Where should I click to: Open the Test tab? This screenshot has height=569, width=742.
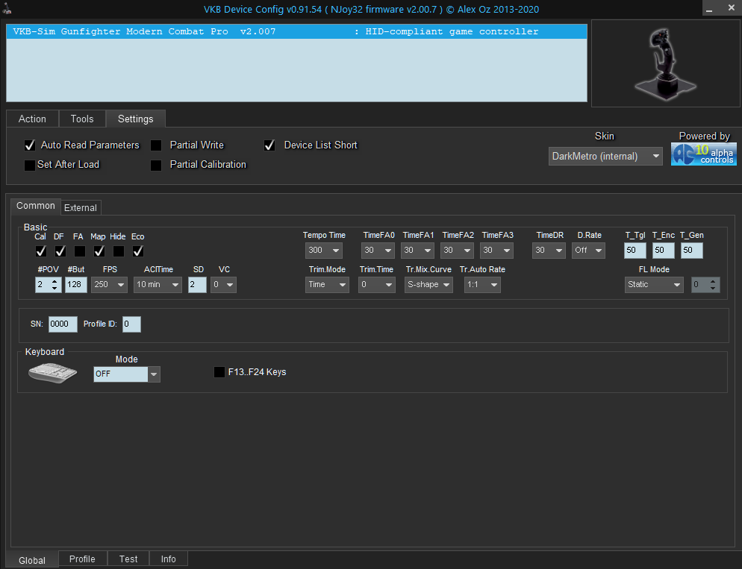click(x=128, y=559)
